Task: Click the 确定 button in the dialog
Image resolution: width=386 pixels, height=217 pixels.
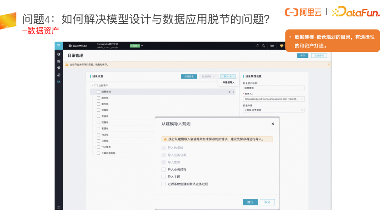Action: (250, 202)
